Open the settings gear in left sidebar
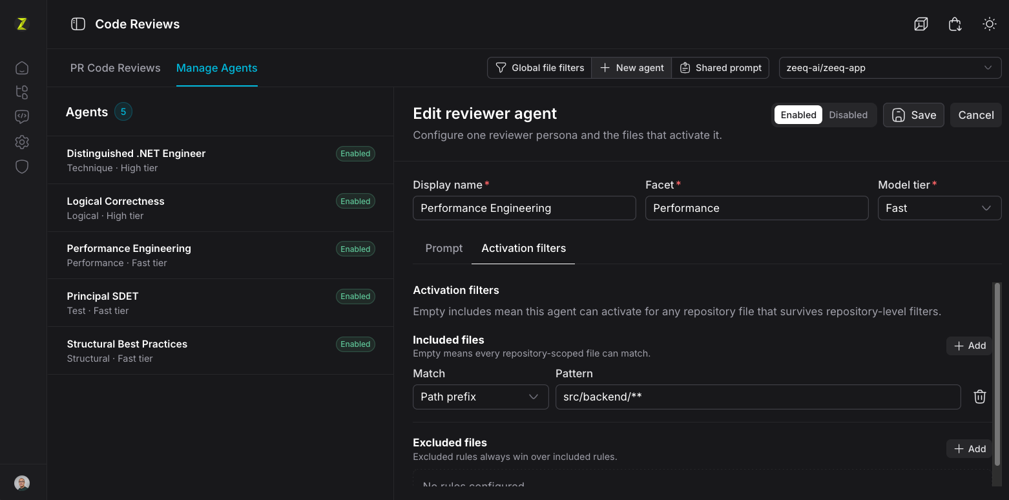 pos(22,142)
